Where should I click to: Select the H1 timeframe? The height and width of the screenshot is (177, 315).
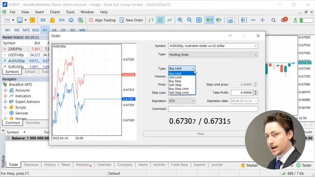click(45, 30)
